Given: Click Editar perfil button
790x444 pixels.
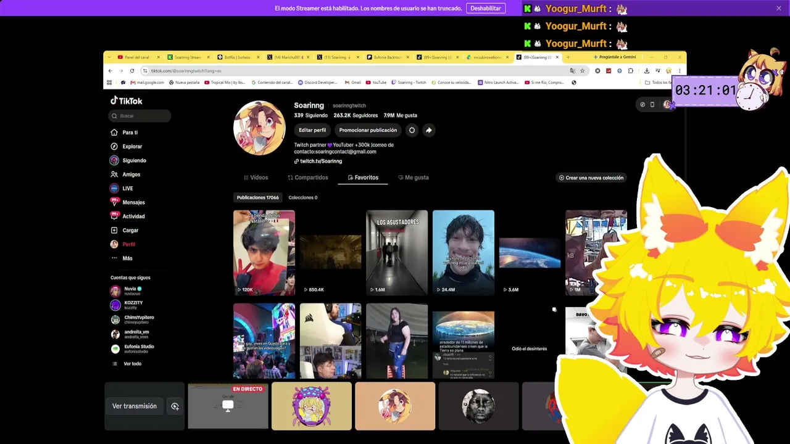Looking at the screenshot, I should click(x=312, y=130).
